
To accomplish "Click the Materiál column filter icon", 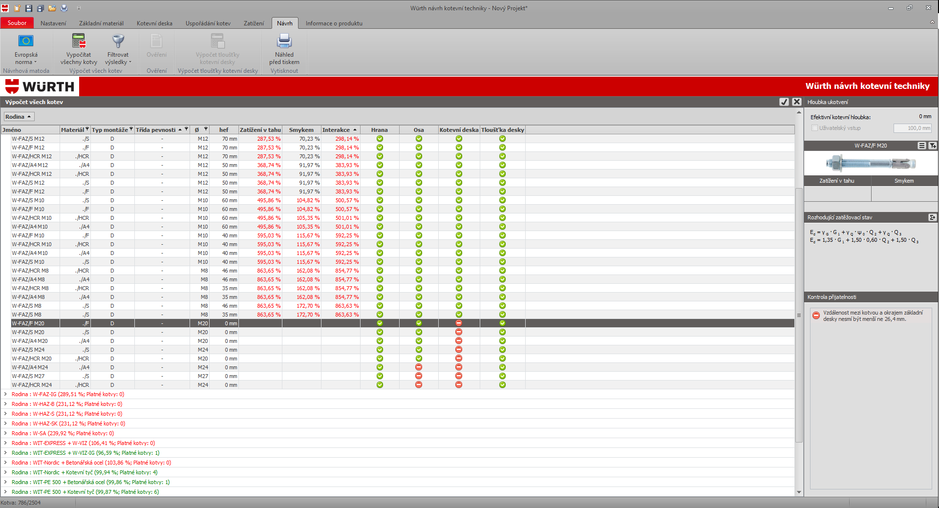I will (87, 129).
